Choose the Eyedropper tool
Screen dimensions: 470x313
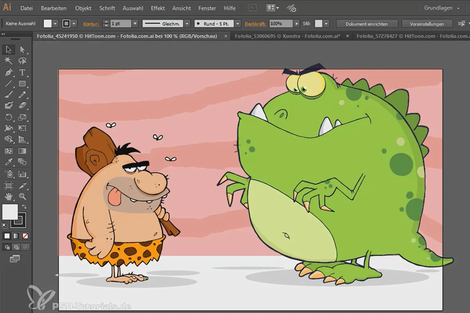click(x=9, y=162)
